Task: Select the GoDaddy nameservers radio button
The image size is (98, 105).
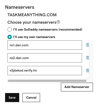Action: pos(10,30)
